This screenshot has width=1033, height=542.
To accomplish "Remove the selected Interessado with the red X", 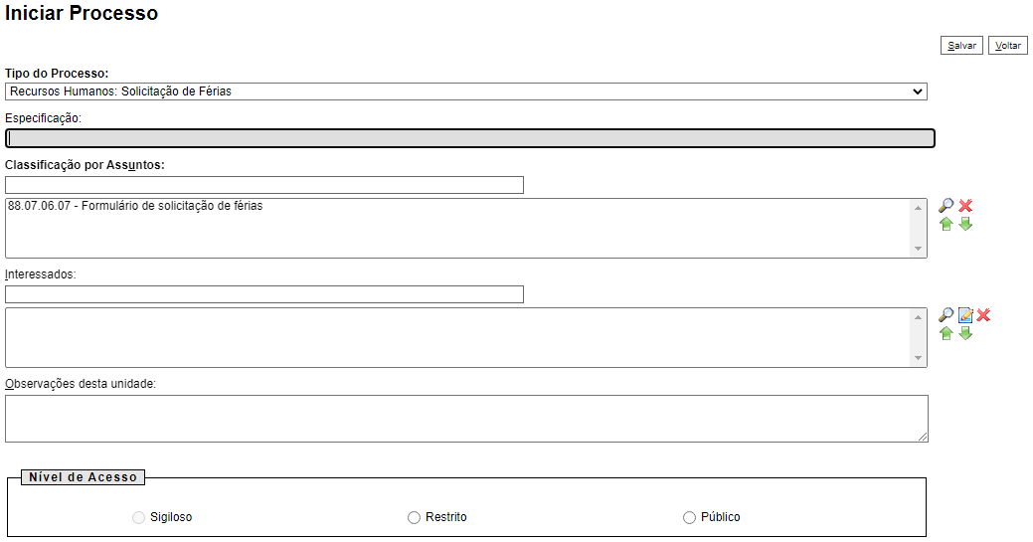I will (x=983, y=315).
